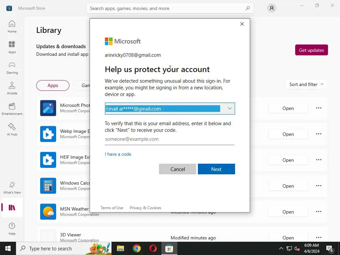Open the Windows Start menu
Viewport: 340px width, 255px height.
click(8, 248)
